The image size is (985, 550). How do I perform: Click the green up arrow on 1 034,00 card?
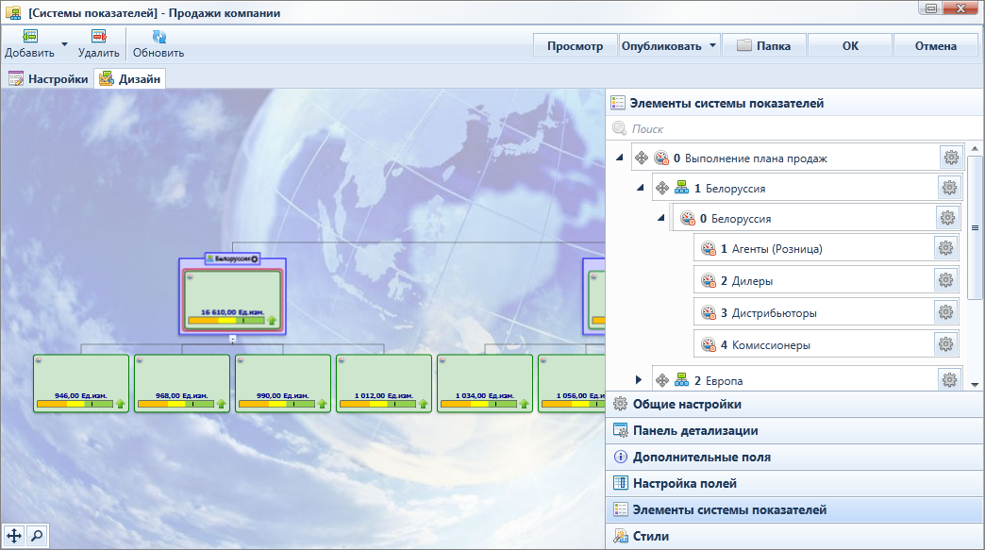point(524,404)
